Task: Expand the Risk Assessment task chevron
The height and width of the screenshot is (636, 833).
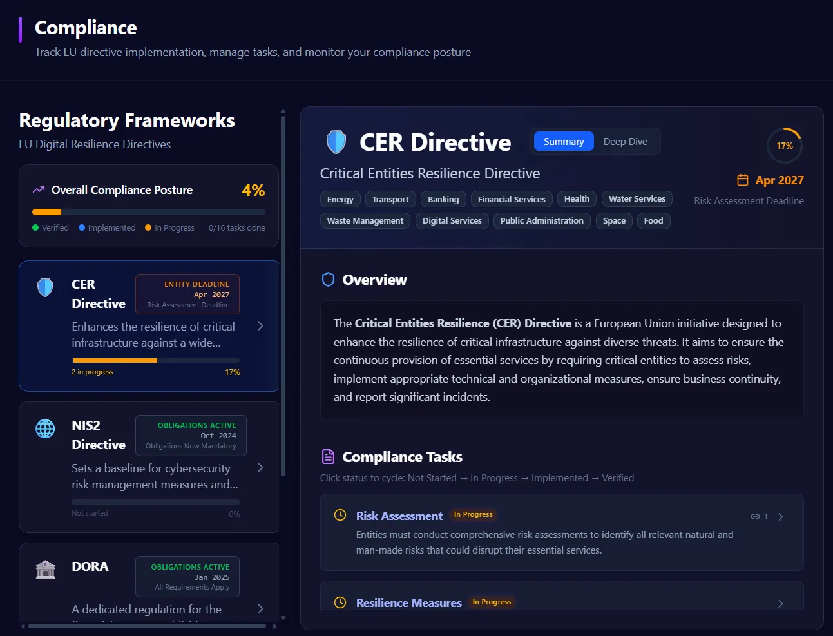Action: 781,517
